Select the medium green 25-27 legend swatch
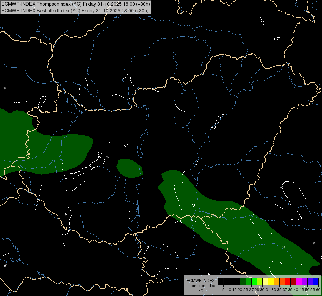This screenshot has width=322, height=296. pyautogui.click(x=249, y=281)
